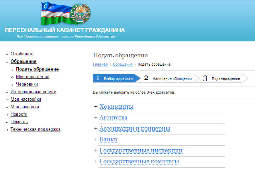Viewport: 255px width, 170px height.
Task: Click the Uzbekistan flag image in header
Action: pos(57,14)
